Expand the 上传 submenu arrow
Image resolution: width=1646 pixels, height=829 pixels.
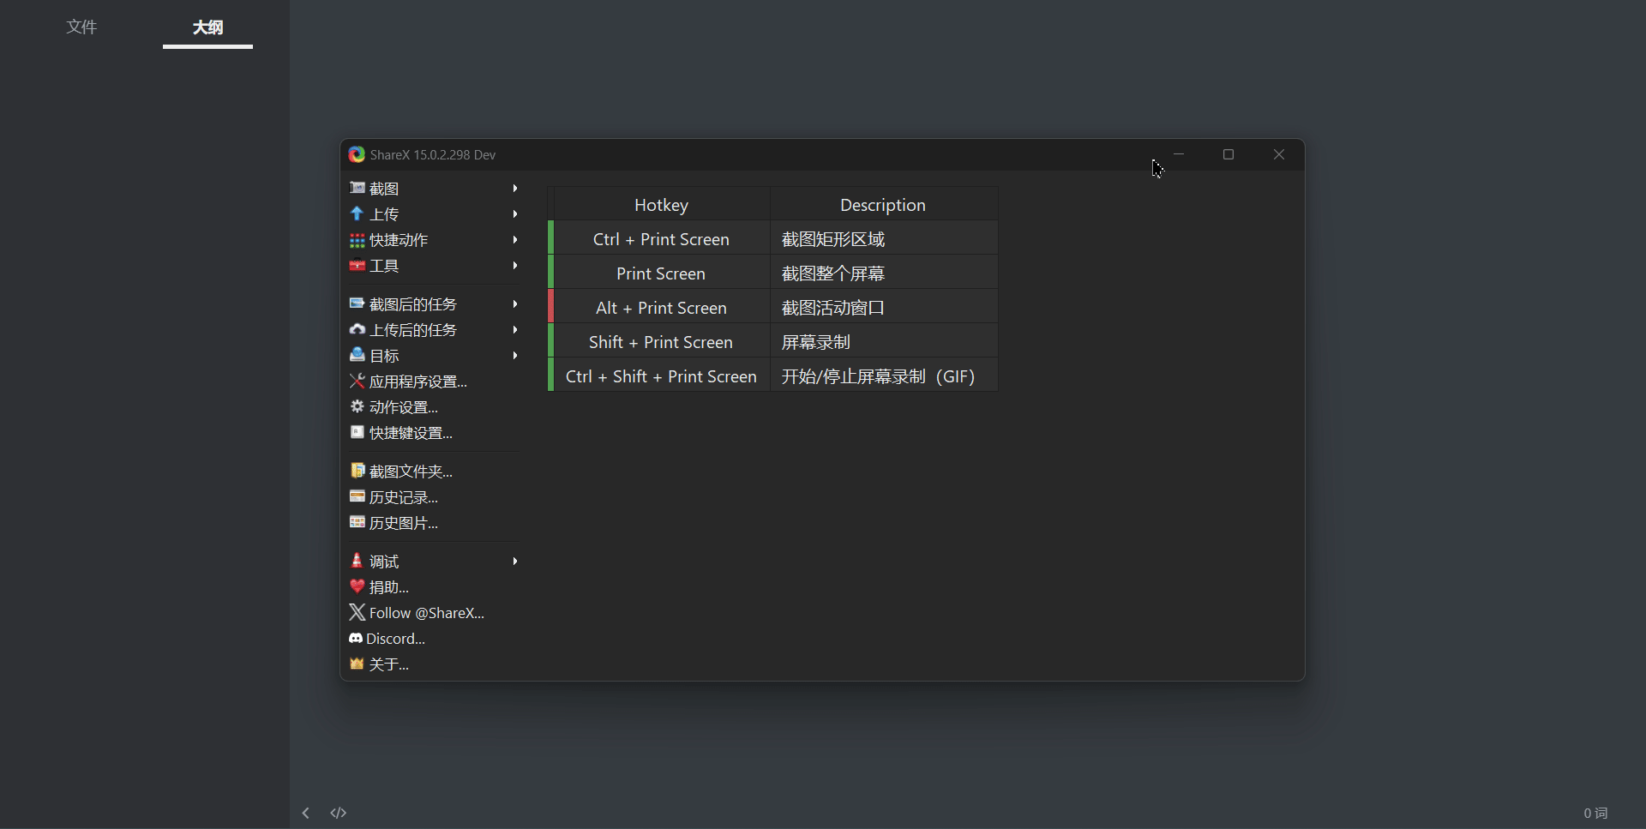(x=515, y=213)
